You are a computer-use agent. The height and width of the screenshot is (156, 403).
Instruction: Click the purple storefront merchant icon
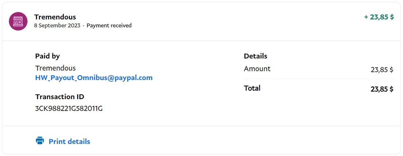(18, 21)
